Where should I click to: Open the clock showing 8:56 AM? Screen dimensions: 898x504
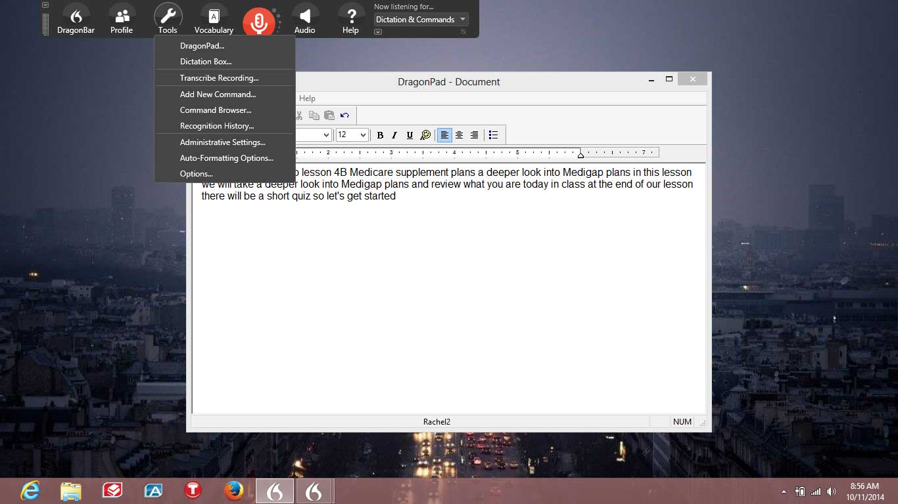click(864, 492)
